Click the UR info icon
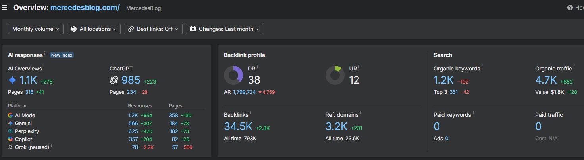 click(359, 67)
